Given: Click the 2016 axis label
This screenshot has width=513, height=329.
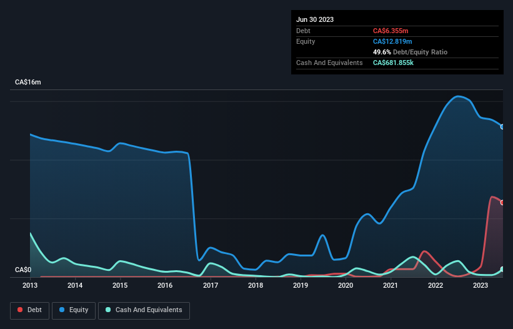Looking at the screenshot, I should (x=165, y=285).
